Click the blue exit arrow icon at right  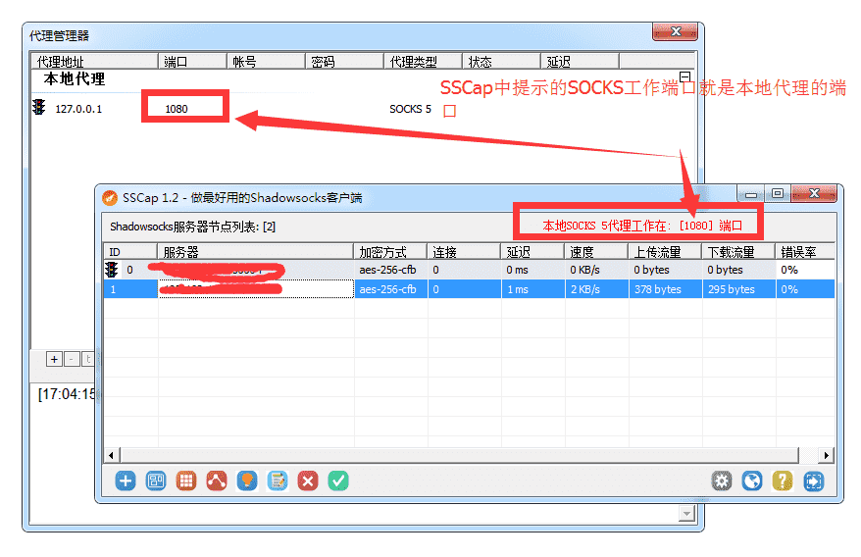813,481
